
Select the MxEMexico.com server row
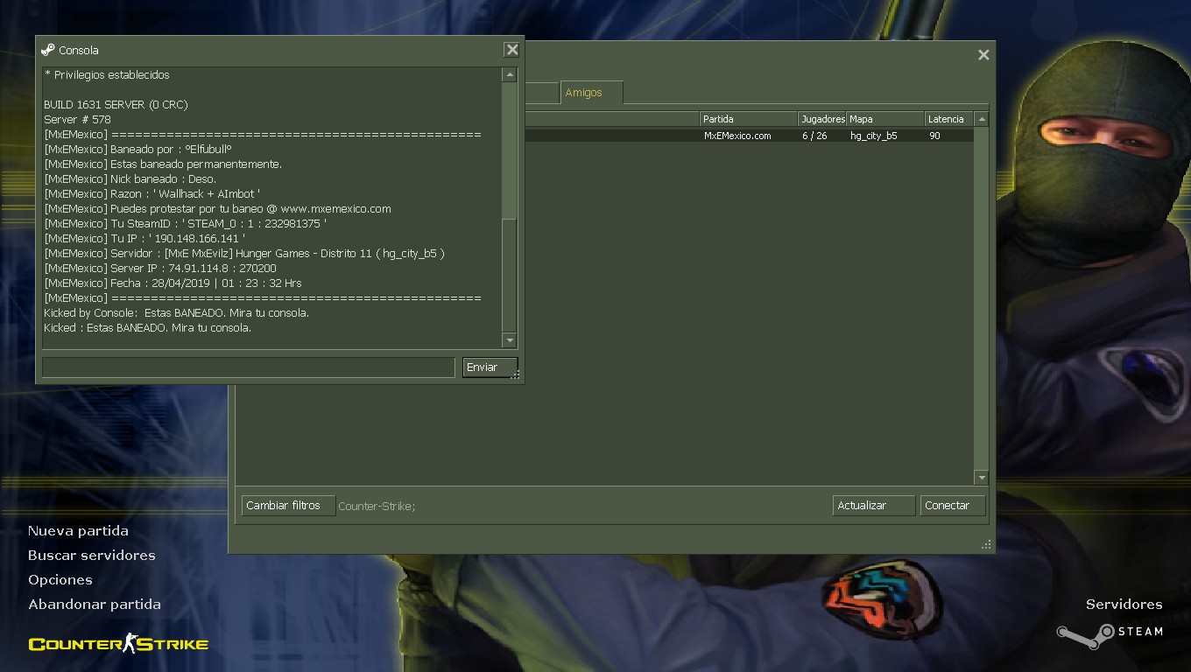[x=749, y=136]
